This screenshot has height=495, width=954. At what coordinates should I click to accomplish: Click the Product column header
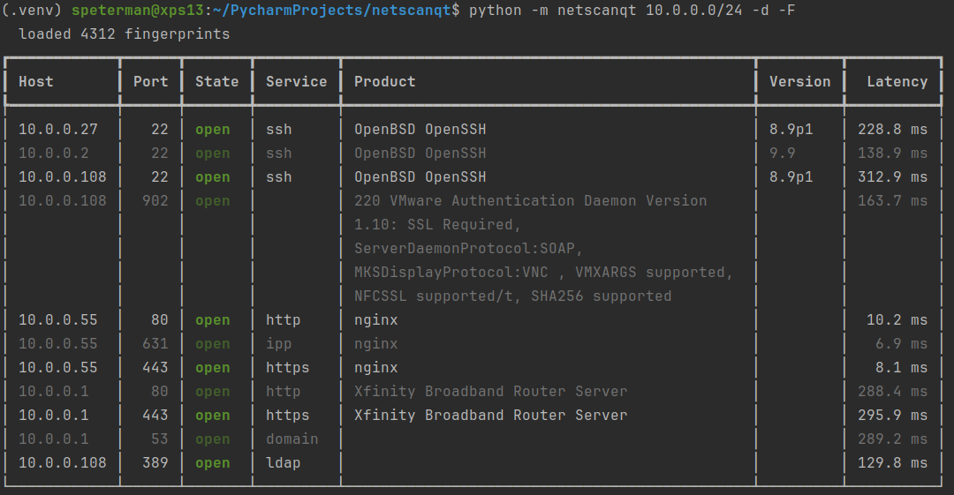(x=384, y=81)
